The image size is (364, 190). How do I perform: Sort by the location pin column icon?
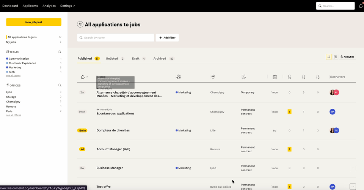tap(213, 77)
